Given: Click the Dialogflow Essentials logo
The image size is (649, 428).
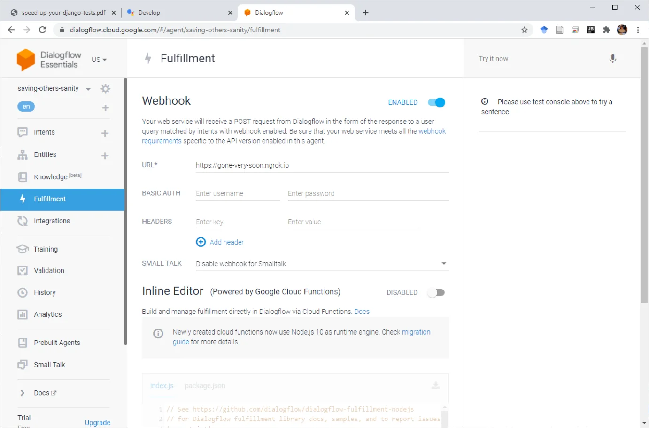Looking at the screenshot, I should 49,60.
